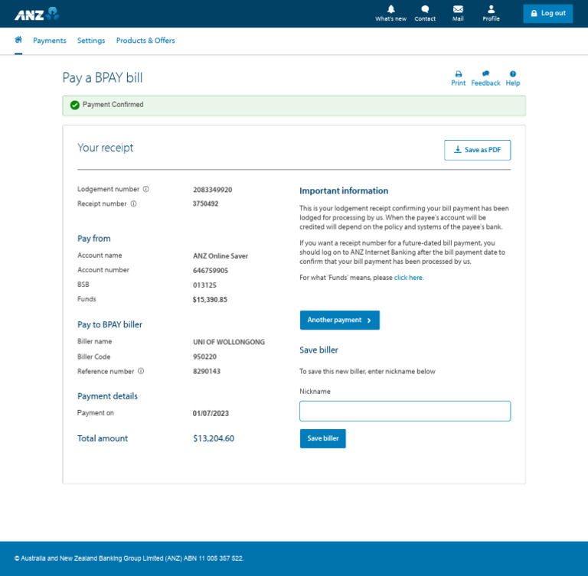
Task: Click the Log out button
Action: click(548, 14)
